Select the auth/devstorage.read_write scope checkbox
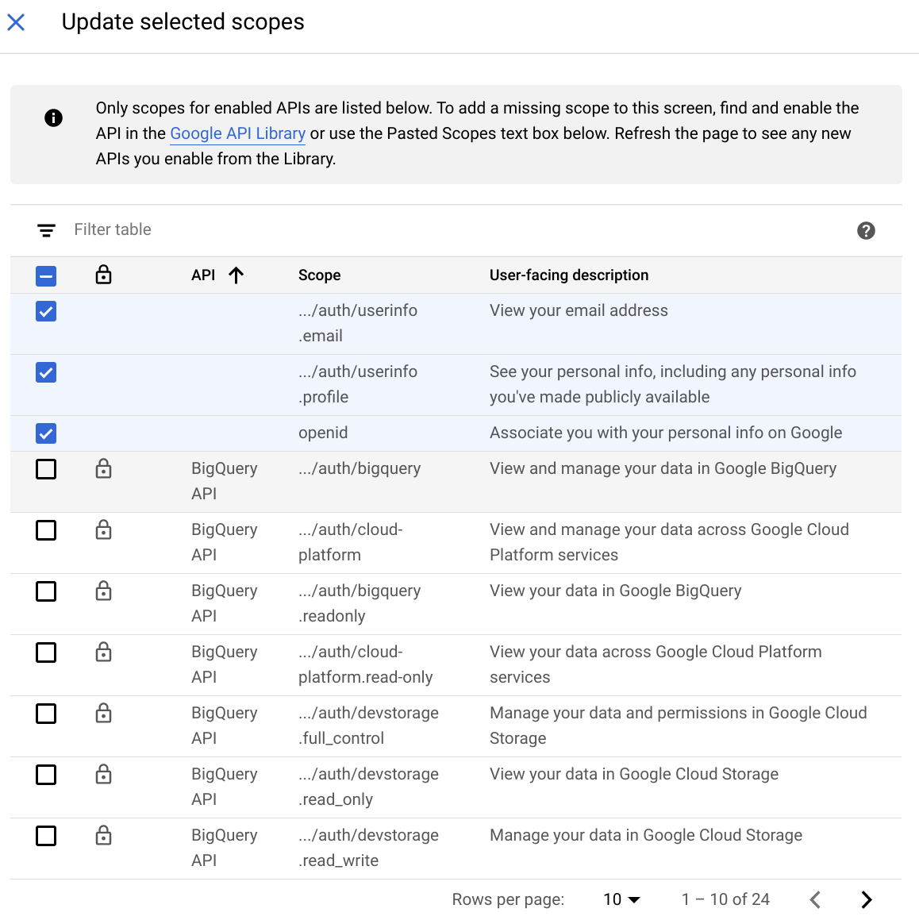 coord(46,836)
